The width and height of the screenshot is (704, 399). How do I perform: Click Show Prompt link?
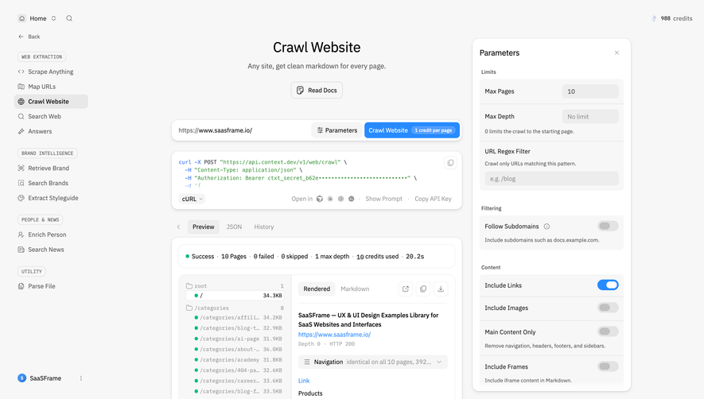384,199
